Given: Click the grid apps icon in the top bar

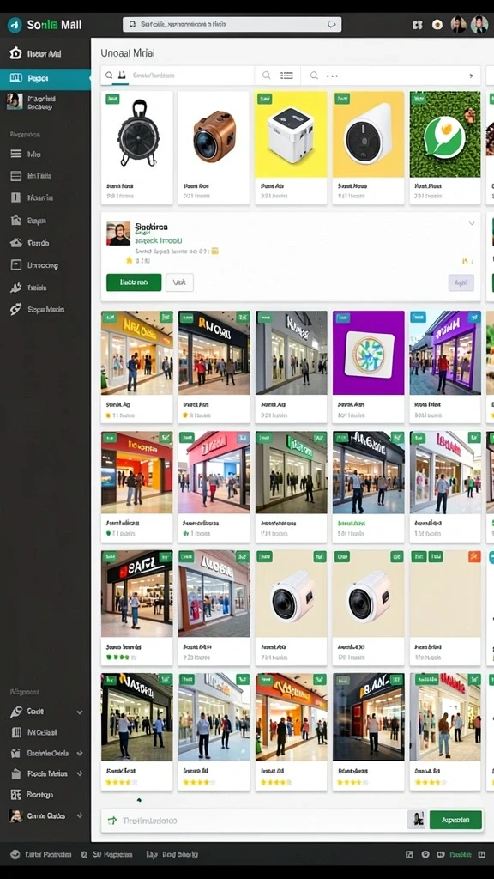Looking at the screenshot, I should tap(417, 25).
